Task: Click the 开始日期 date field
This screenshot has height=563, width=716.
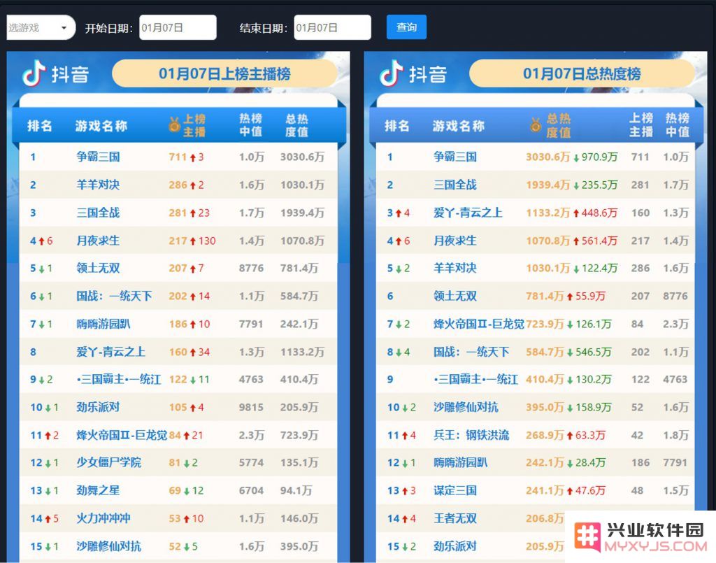Action: point(178,27)
